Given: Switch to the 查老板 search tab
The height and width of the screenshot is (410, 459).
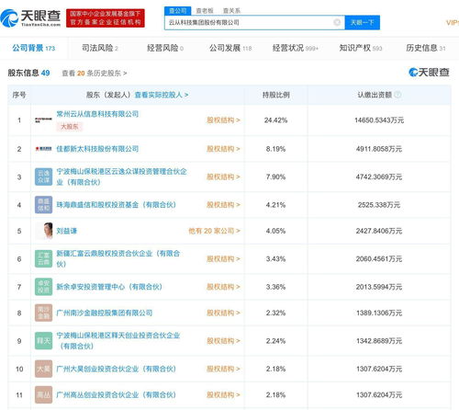Looking at the screenshot, I should click(x=205, y=11).
